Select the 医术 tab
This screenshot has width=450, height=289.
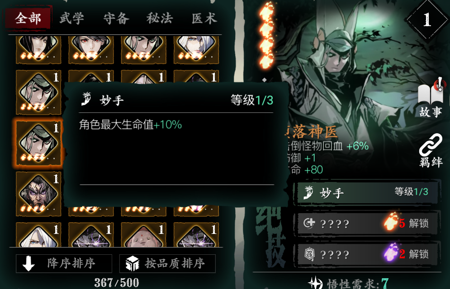(204, 19)
